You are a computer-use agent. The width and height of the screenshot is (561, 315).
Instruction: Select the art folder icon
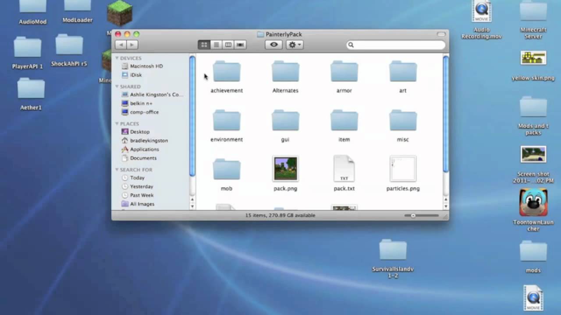[403, 71]
